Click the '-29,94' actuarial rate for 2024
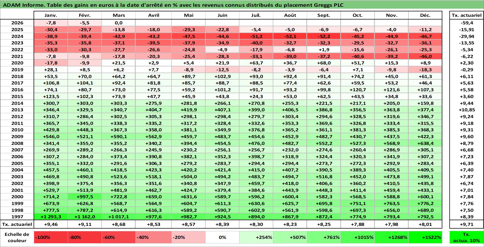Screen dimensions: 484x247 (x=466, y=36)
